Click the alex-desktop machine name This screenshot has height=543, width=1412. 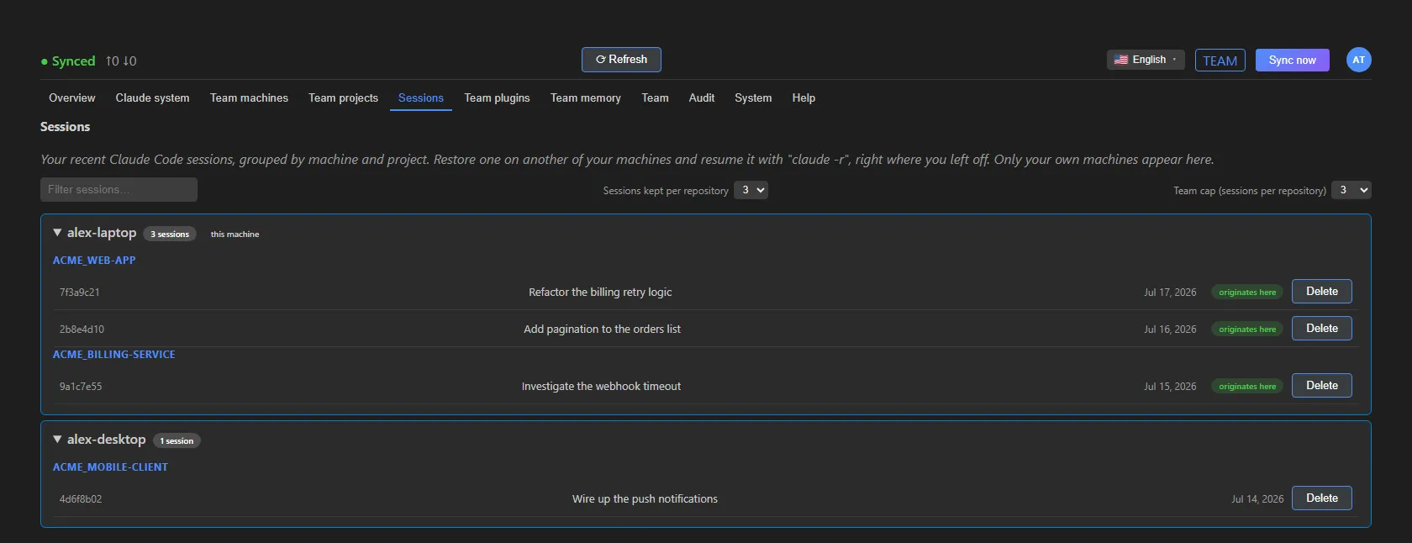point(106,440)
